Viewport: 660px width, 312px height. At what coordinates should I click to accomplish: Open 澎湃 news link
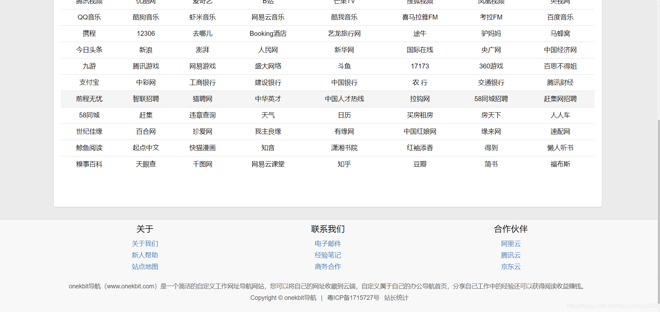(x=203, y=50)
